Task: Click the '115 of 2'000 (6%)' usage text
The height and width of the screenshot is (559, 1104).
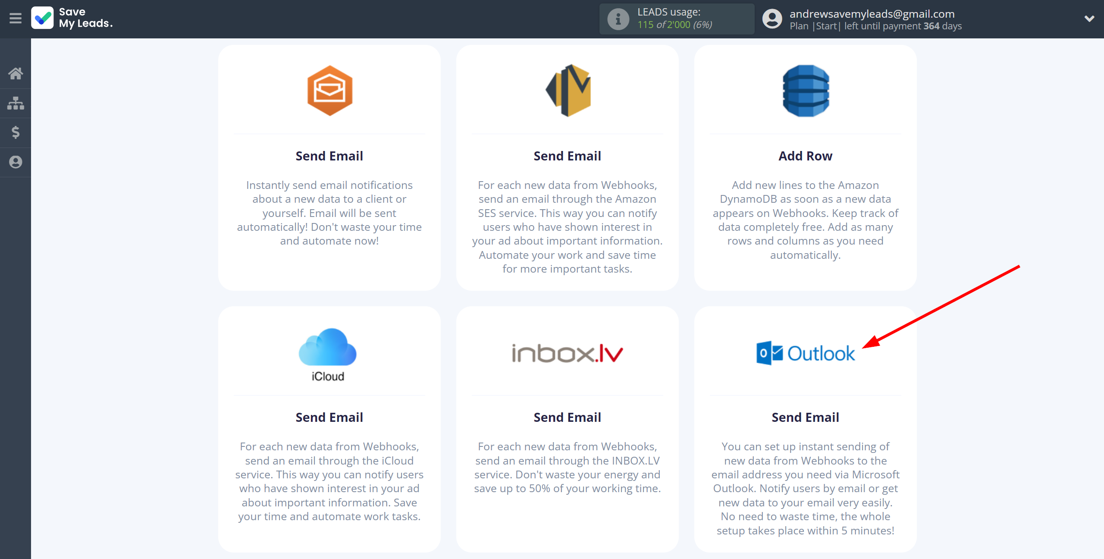Action: tap(675, 25)
